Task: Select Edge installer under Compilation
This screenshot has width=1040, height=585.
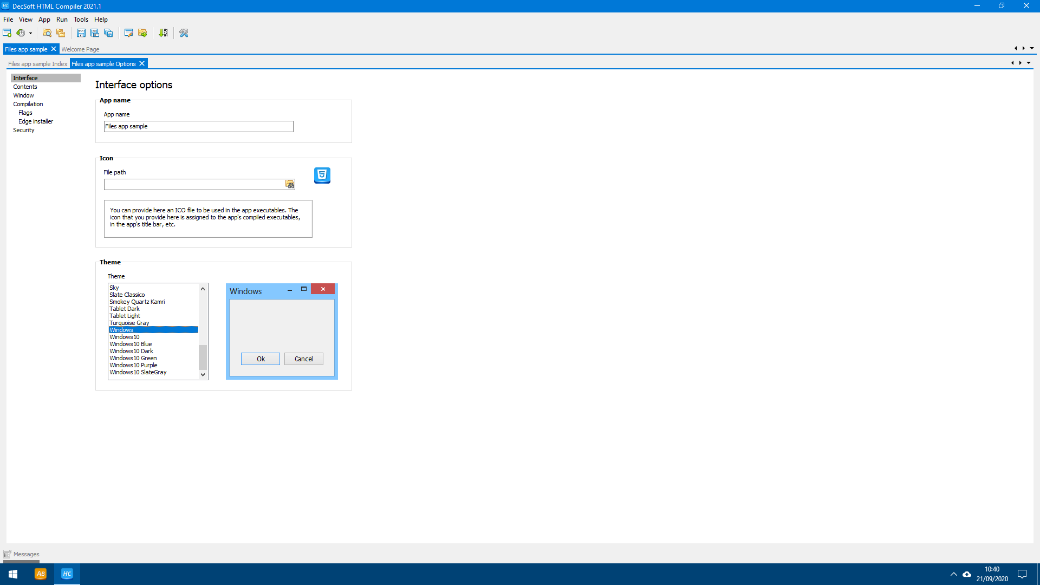Action: [36, 121]
